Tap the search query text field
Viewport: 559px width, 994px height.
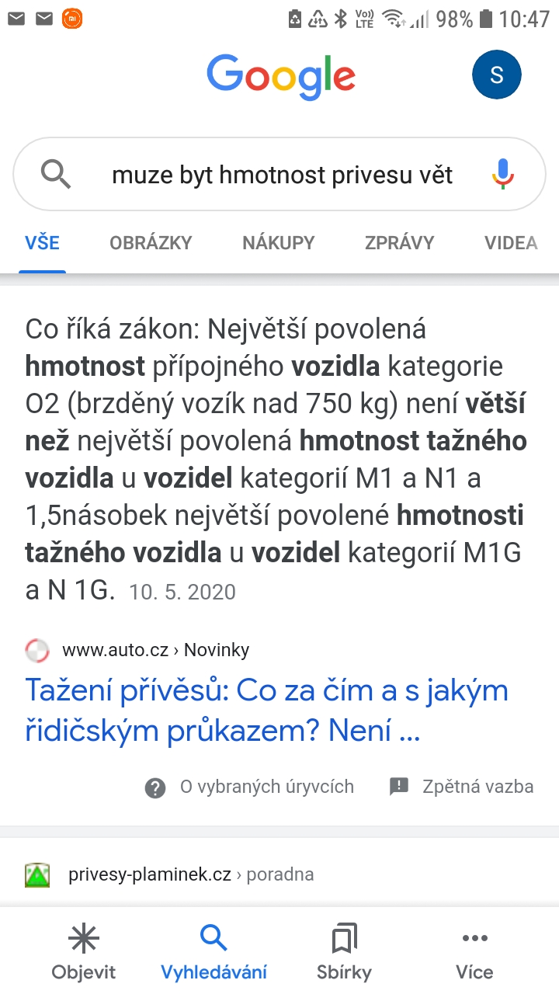[282, 176]
